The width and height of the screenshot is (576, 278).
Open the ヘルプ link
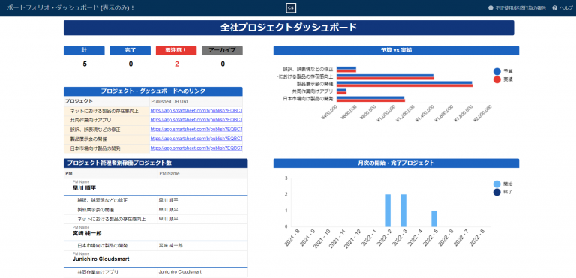click(565, 7)
